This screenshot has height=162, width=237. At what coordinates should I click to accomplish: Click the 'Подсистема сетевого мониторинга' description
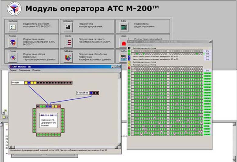[94, 40]
